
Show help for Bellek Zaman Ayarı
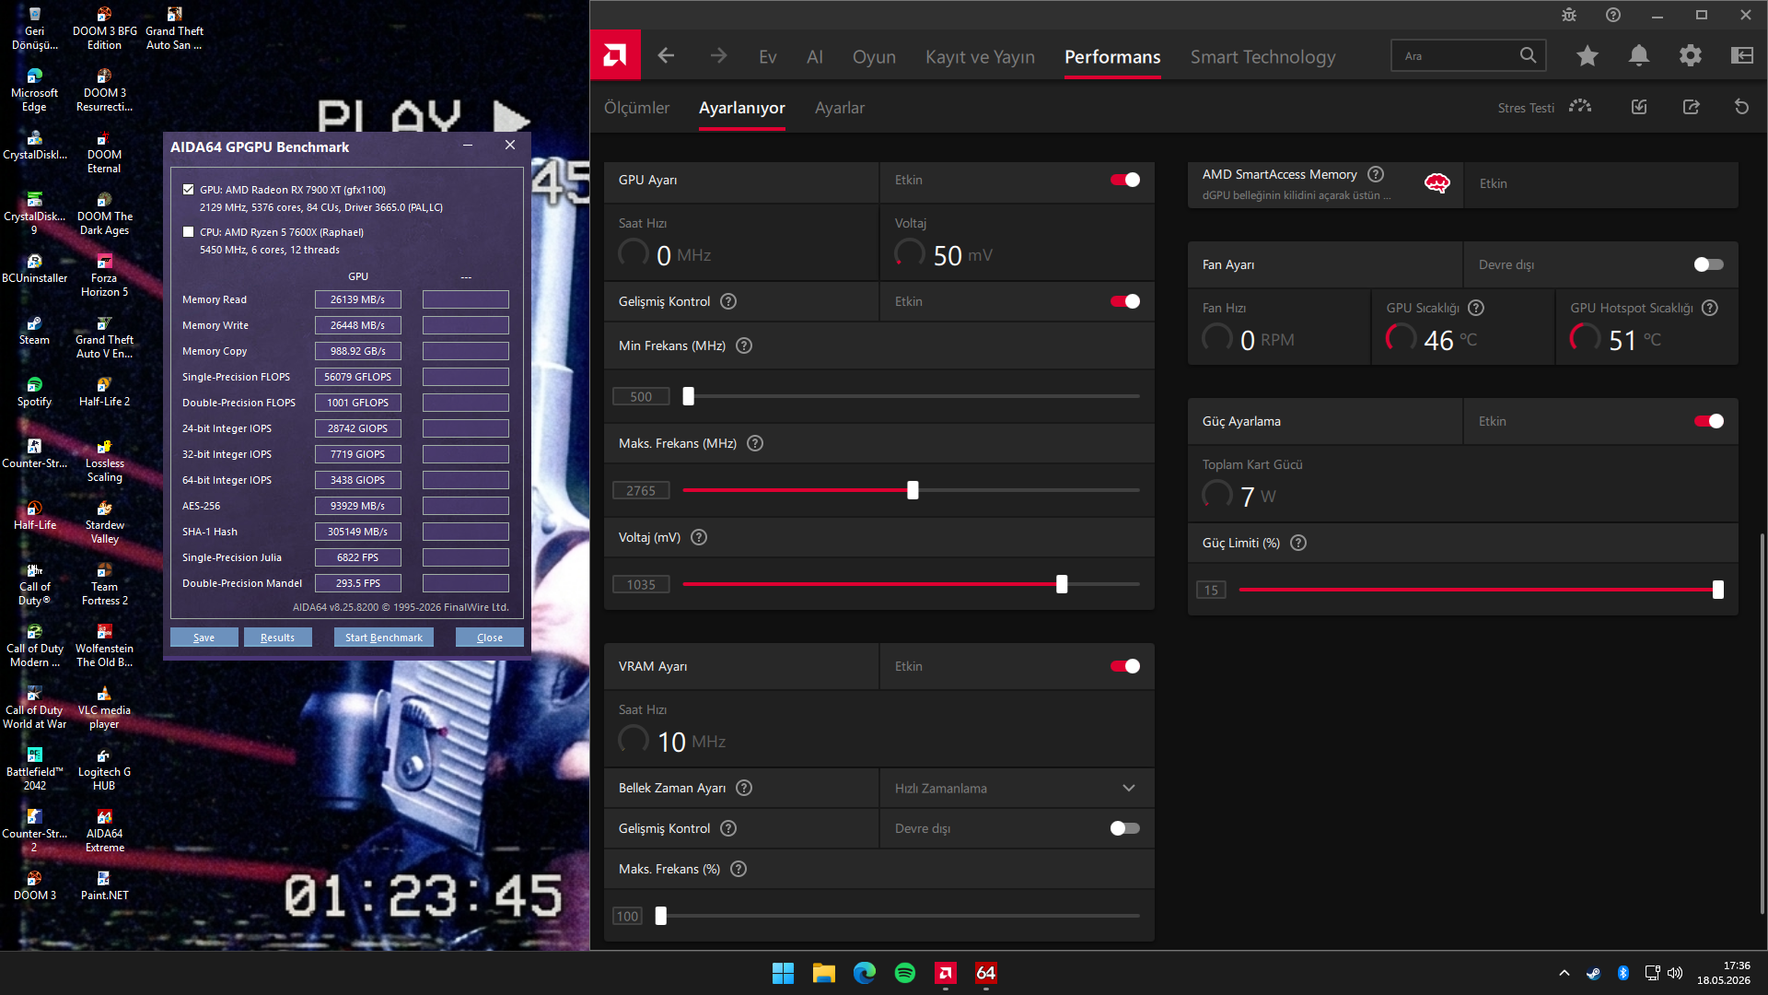point(744,788)
